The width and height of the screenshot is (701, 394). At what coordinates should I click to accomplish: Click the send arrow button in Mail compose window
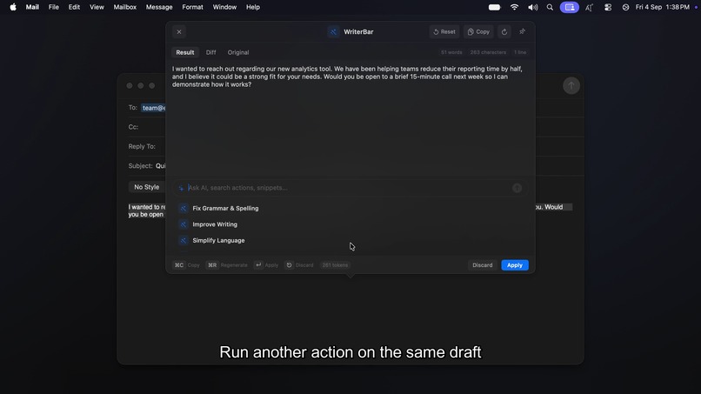(x=571, y=85)
